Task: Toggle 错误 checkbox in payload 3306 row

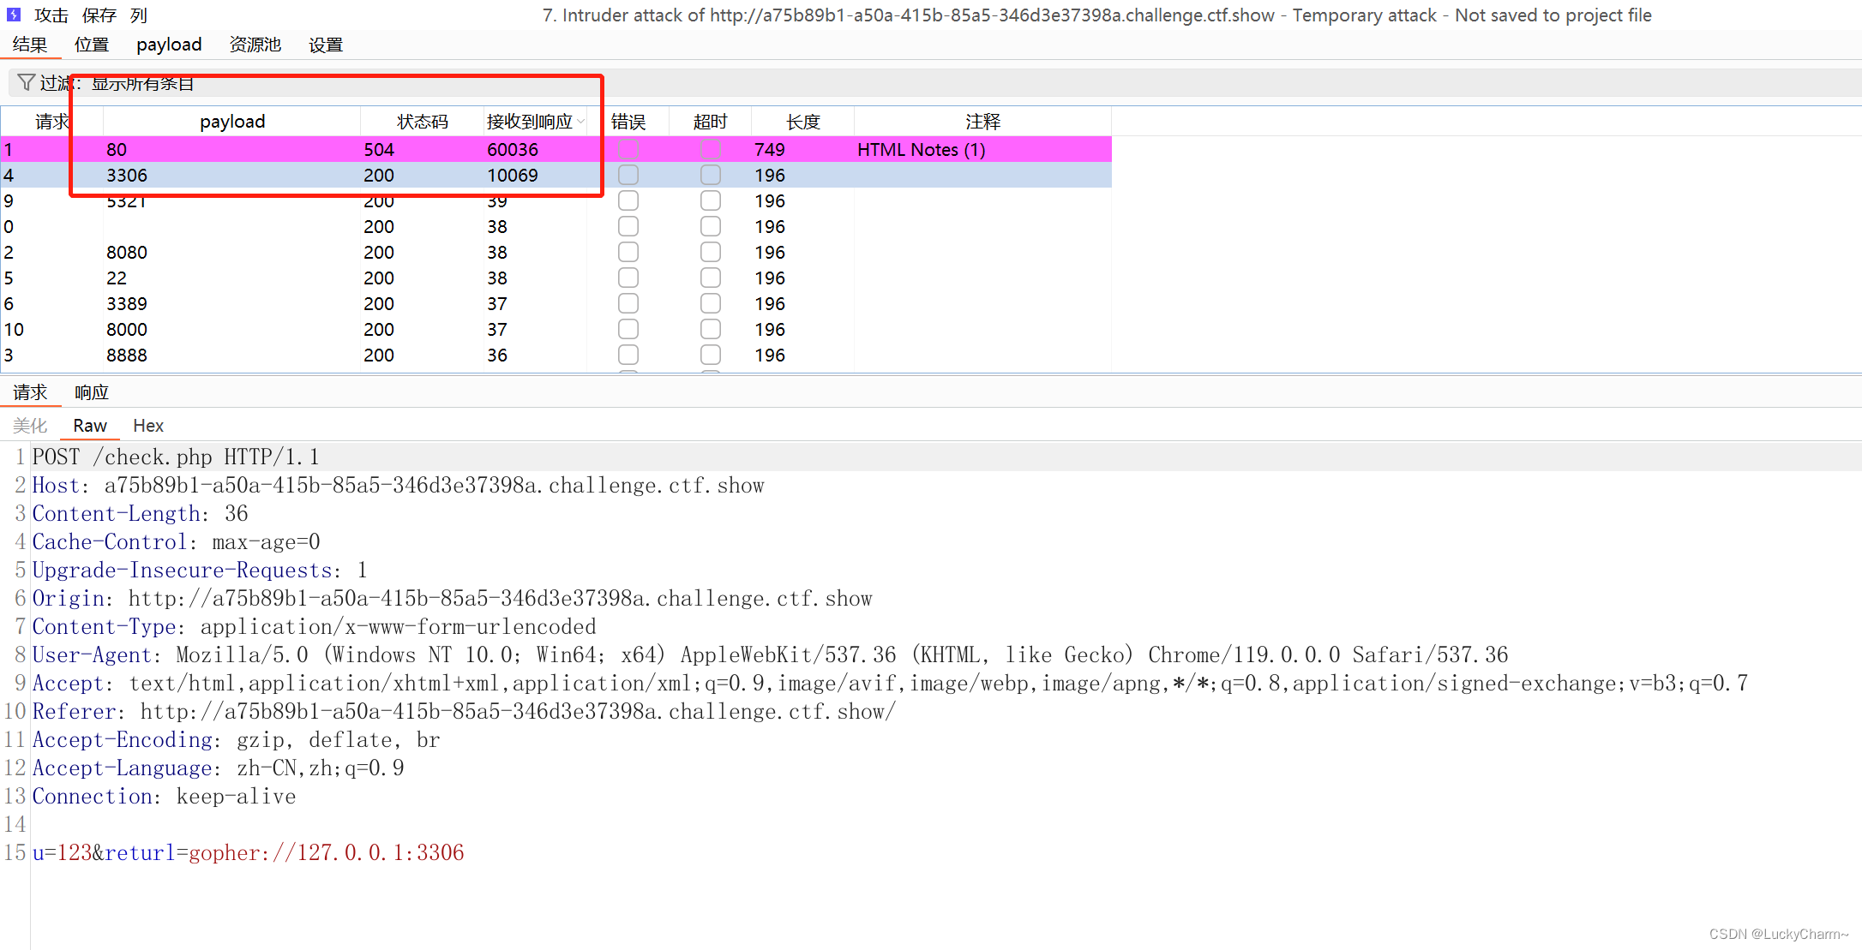Action: [x=628, y=175]
